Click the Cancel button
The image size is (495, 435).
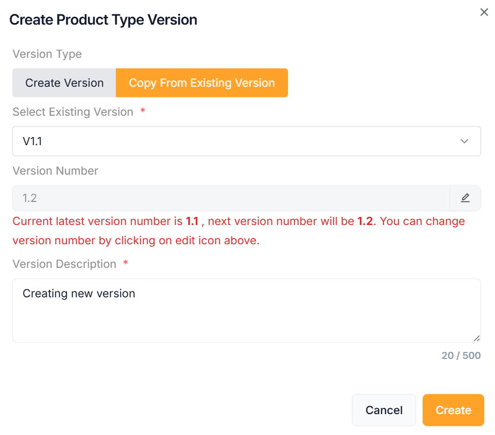point(383,410)
